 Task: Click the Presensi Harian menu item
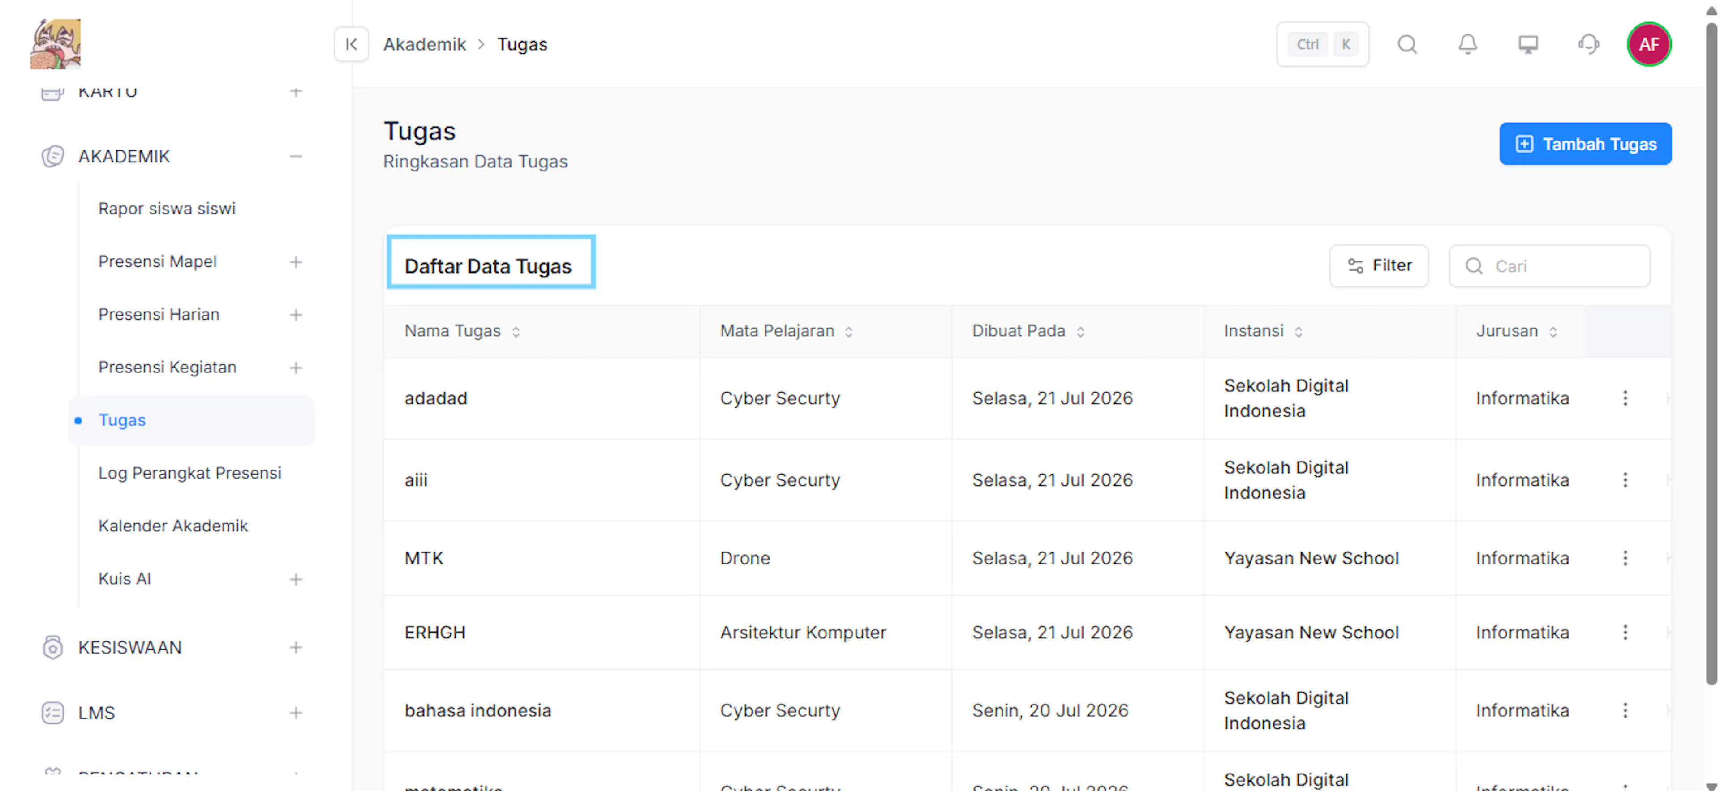pyautogui.click(x=159, y=314)
